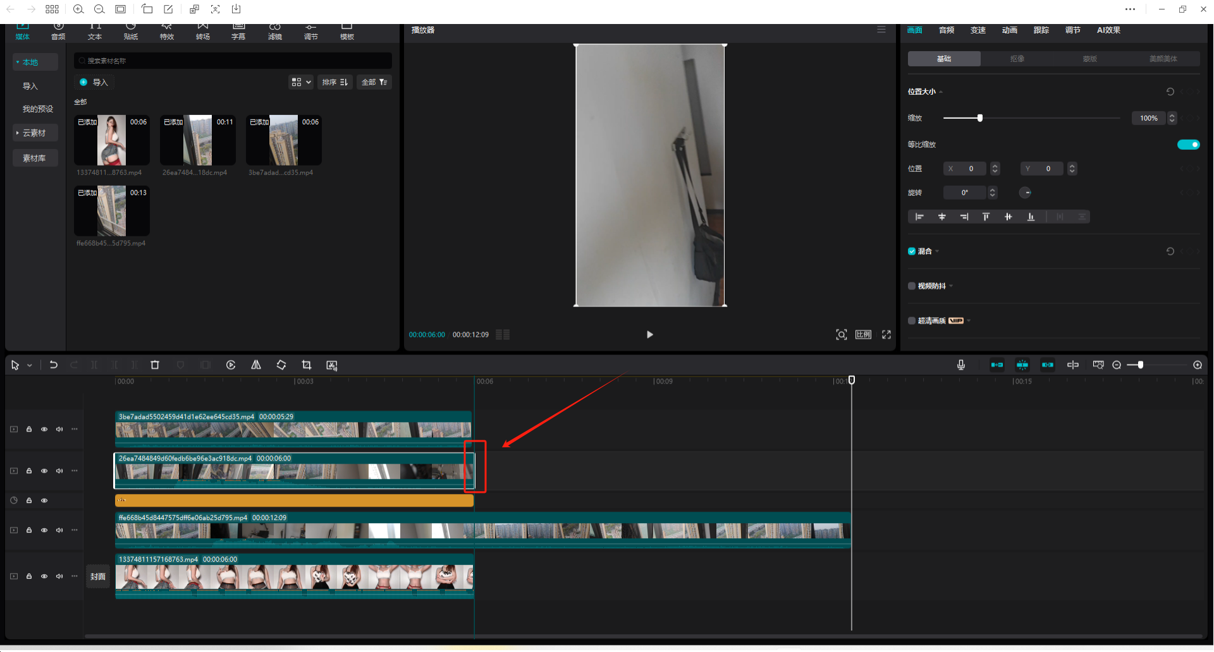Click the 比例 ratio button in player
The width and height of the screenshot is (1214, 652).
[864, 335]
